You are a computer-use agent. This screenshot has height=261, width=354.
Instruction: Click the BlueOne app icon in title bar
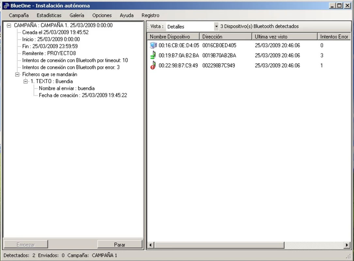click(x=6, y=6)
